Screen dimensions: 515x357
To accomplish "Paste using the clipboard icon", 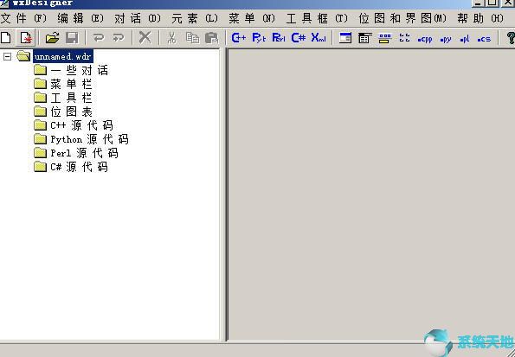I will pos(211,38).
